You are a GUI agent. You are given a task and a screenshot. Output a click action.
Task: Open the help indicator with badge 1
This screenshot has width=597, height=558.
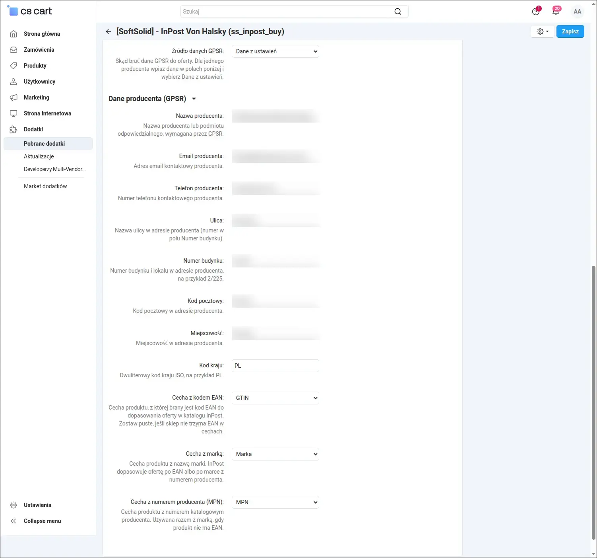(x=536, y=11)
